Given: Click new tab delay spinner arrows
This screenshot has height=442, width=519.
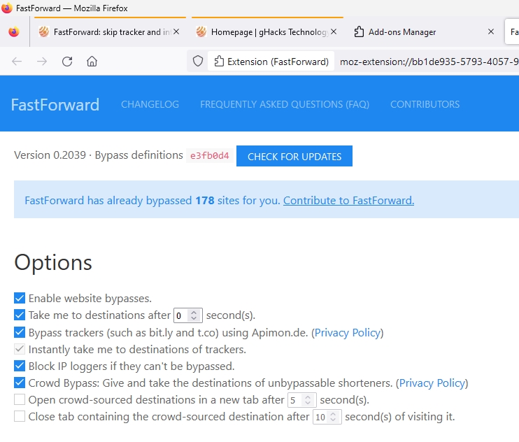Looking at the screenshot, I should pyautogui.click(x=308, y=400).
